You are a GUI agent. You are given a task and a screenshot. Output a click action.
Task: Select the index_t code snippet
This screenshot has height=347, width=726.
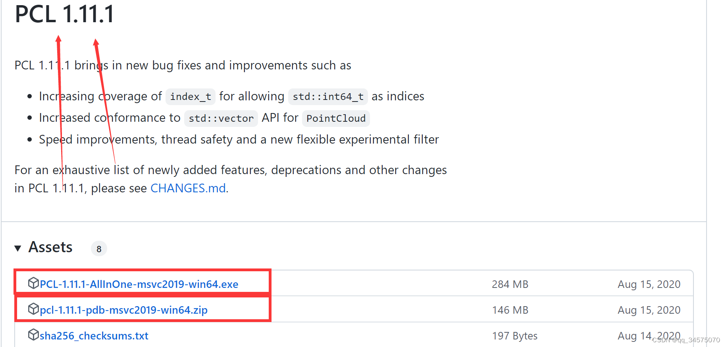click(x=190, y=96)
